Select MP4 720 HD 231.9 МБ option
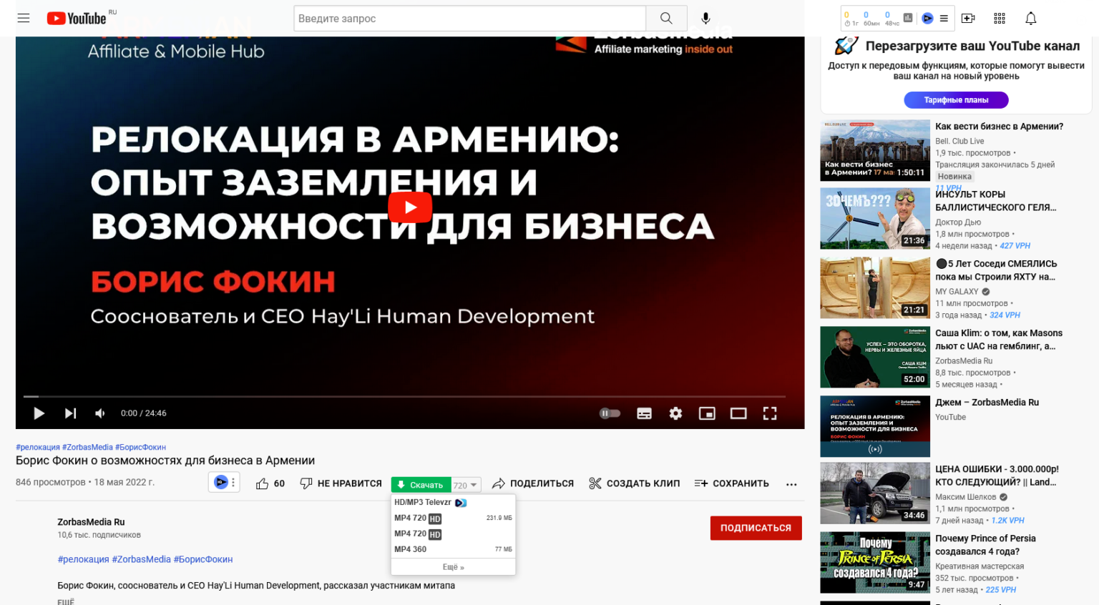The height and width of the screenshot is (605, 1099). 453,518
